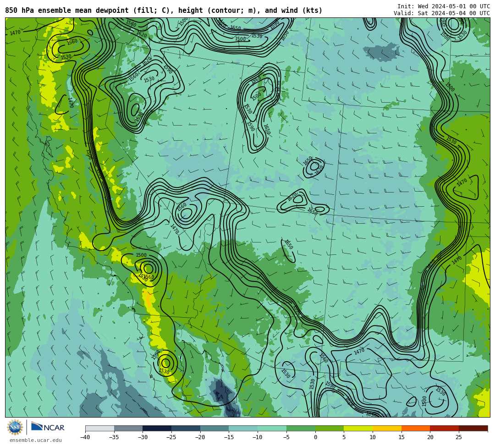This screenshot has width=495, height=446.
Task: Click the -40 colorbar tick label
Action: coord(85,437)
